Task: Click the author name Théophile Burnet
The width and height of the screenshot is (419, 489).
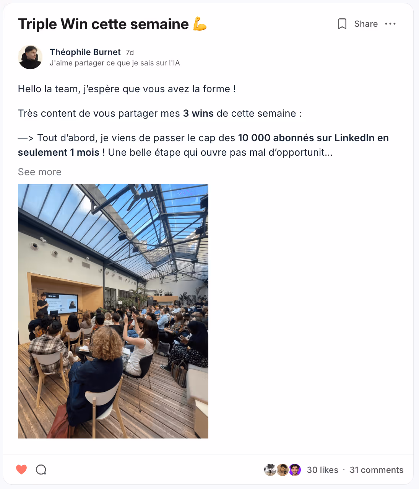Action: tap(85, 52)
